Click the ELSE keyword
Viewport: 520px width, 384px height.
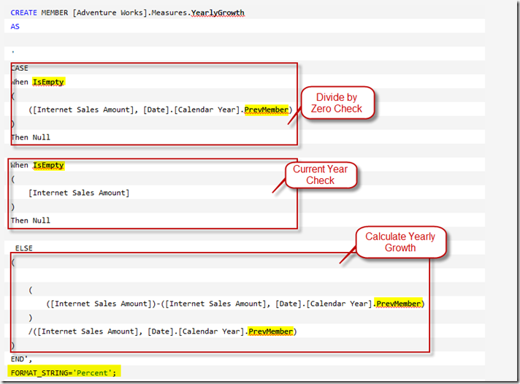tap(24, 248)
